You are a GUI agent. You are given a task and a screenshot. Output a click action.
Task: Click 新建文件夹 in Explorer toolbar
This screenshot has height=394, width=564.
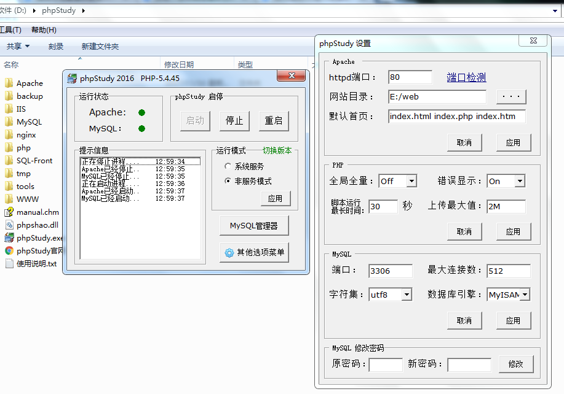(100, 46)
